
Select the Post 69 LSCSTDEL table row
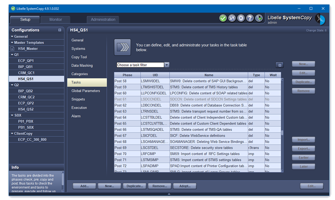click(197, 148)
